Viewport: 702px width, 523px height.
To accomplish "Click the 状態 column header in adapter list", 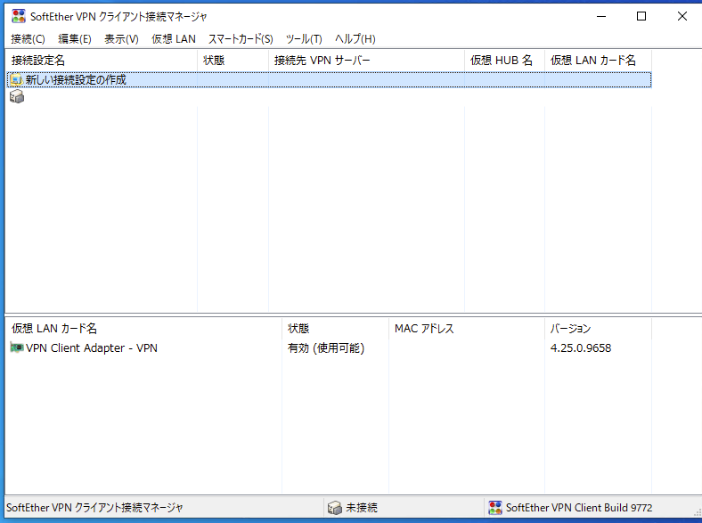I will (335, 329).
